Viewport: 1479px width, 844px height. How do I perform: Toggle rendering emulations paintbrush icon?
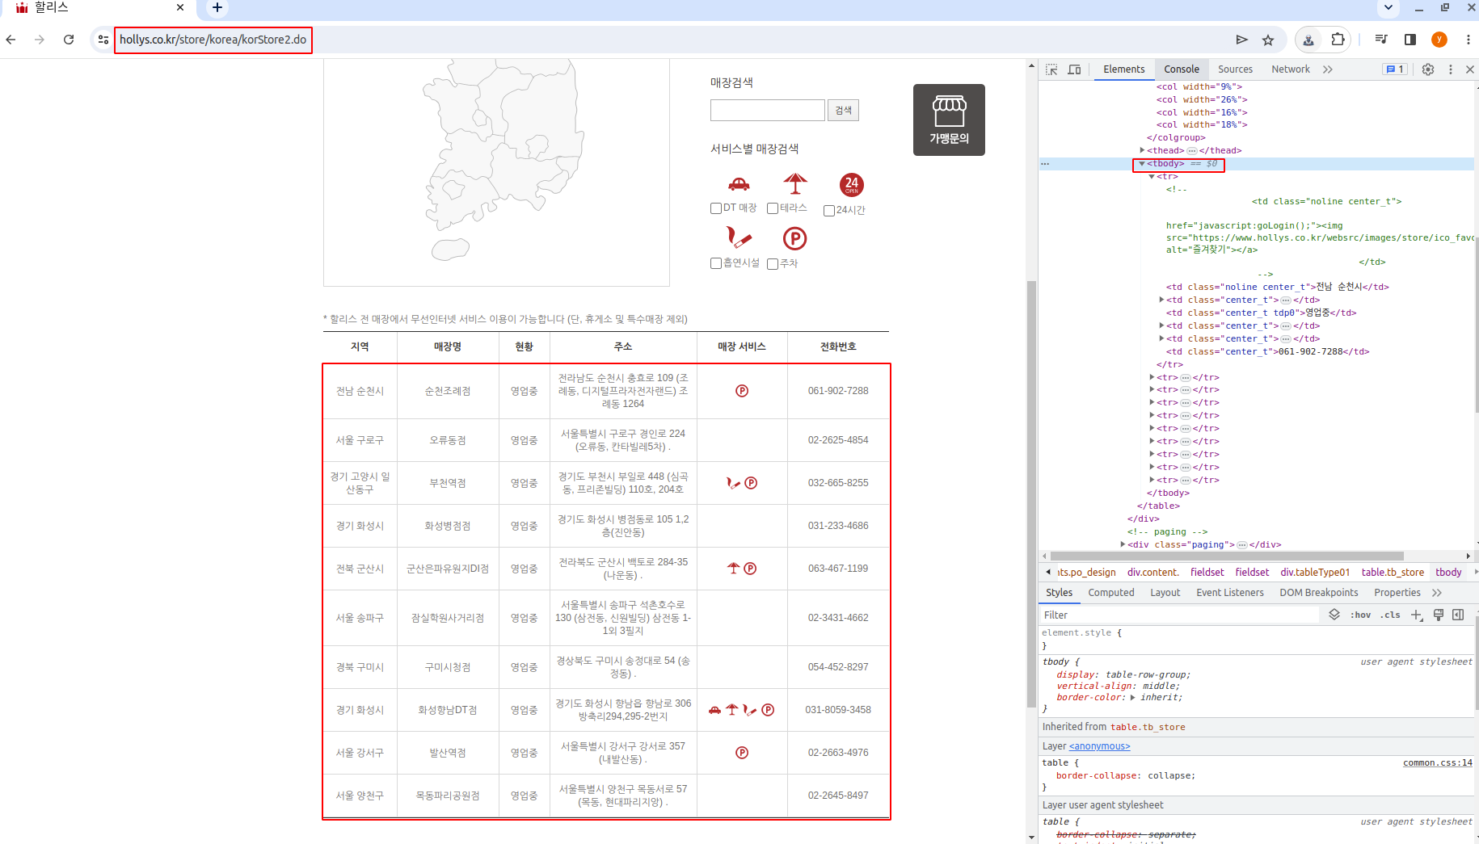tap(1439, 615)
